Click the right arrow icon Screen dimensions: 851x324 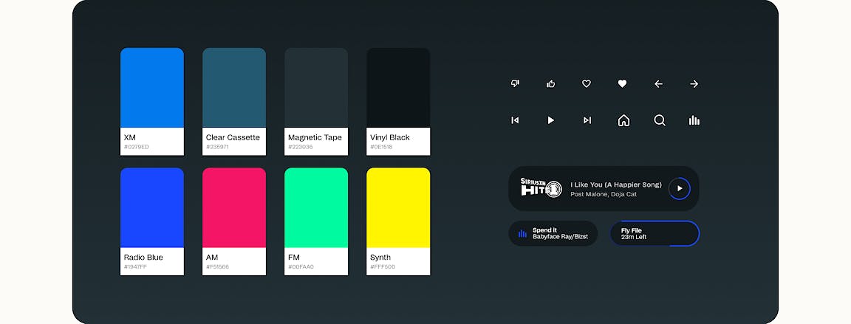pos(694,83)
